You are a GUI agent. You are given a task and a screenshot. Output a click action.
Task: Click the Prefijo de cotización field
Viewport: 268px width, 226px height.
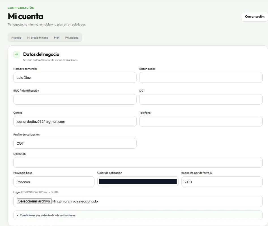click(x=75, y=143)
